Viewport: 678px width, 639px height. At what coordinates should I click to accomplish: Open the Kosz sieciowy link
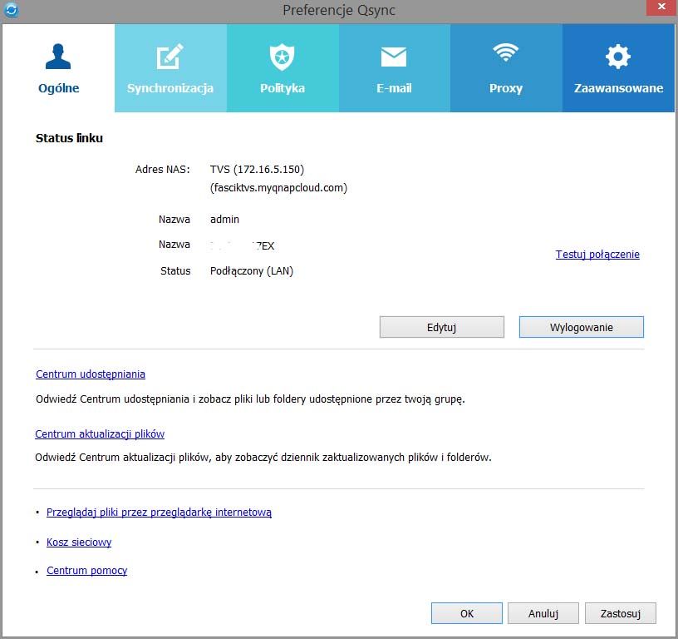pos(79,542)
